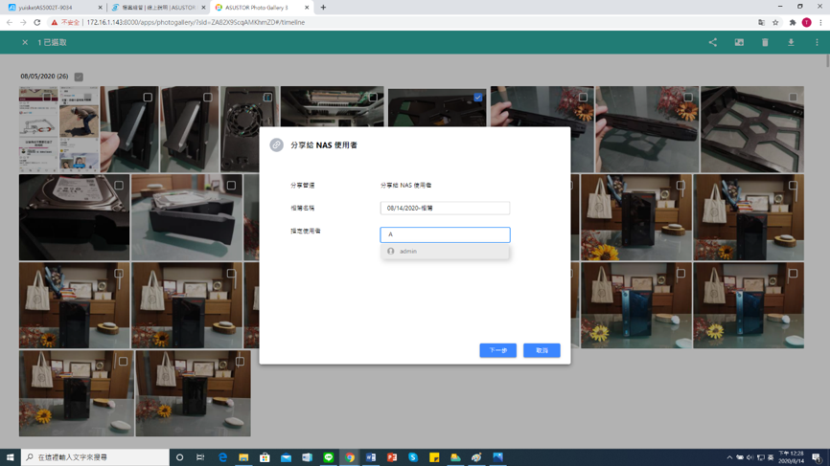Open the Chrome extensions puzzle icon
Screen dimensions: 830x466
[793, 22]
